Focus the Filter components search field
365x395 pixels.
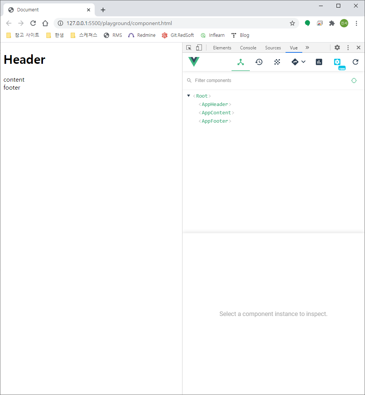(x=267, y=81)
